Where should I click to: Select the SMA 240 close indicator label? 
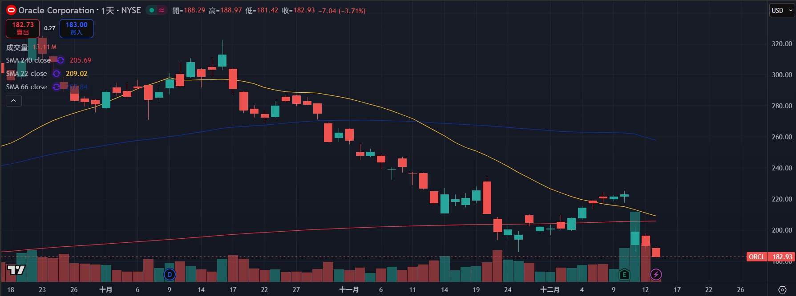(28, 60)
